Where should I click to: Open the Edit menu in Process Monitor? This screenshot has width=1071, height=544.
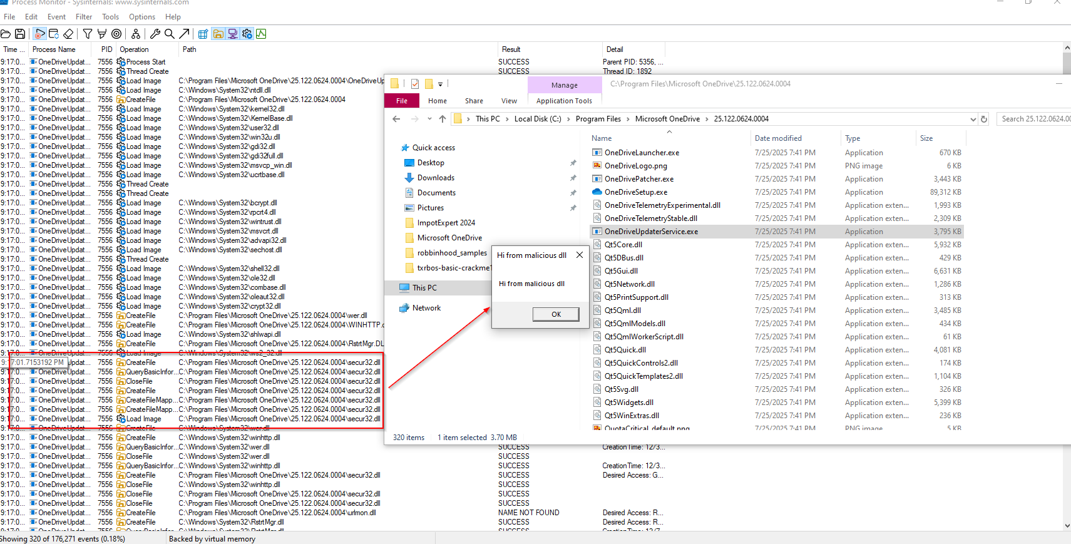point(31,17)
